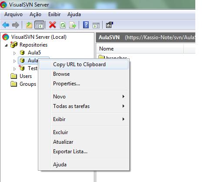
Task: Expand the Aula5 repository node
Action: point(14,53)
